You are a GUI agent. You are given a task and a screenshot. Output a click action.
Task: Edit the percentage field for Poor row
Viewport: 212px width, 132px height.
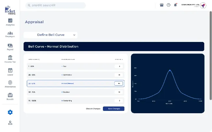[x=119, y=66]
